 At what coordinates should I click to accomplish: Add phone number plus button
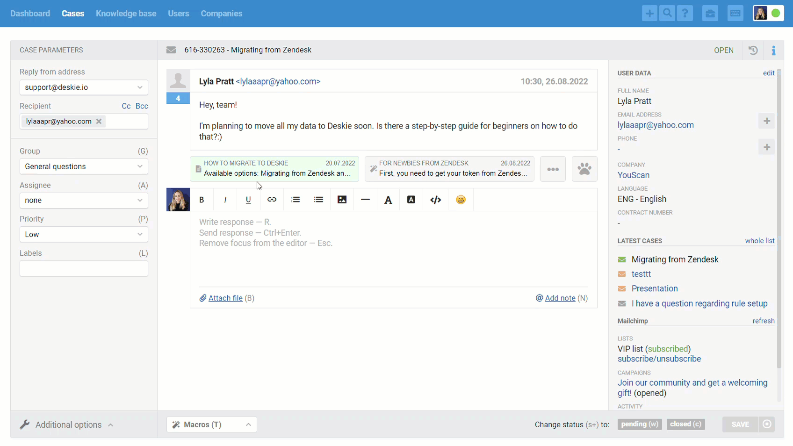767,147
